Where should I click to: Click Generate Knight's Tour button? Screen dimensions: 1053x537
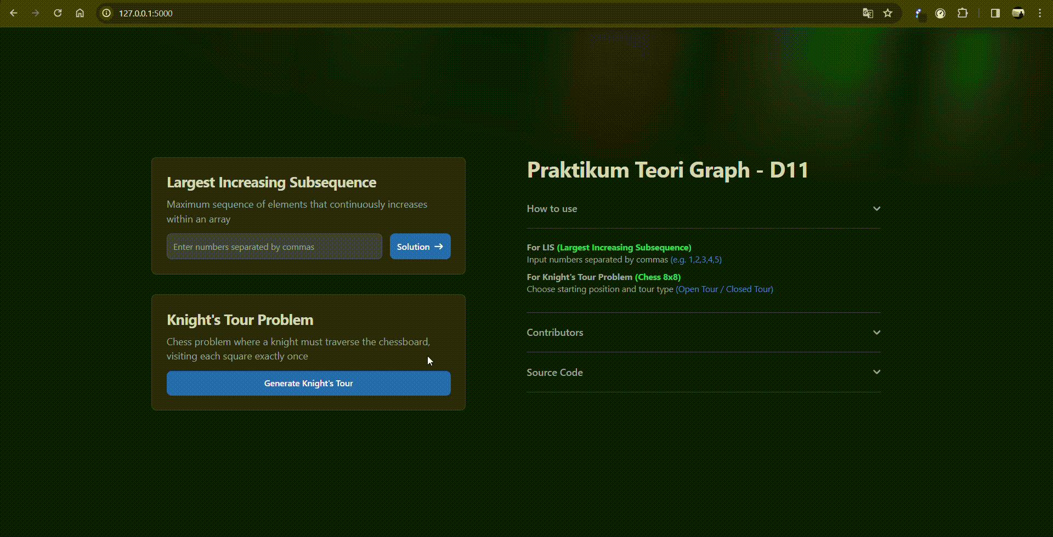(308, 383)
